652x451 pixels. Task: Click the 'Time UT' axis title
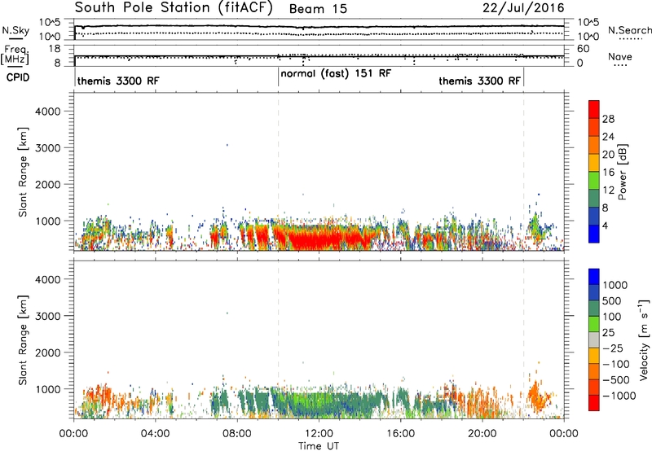pos(319,446)
